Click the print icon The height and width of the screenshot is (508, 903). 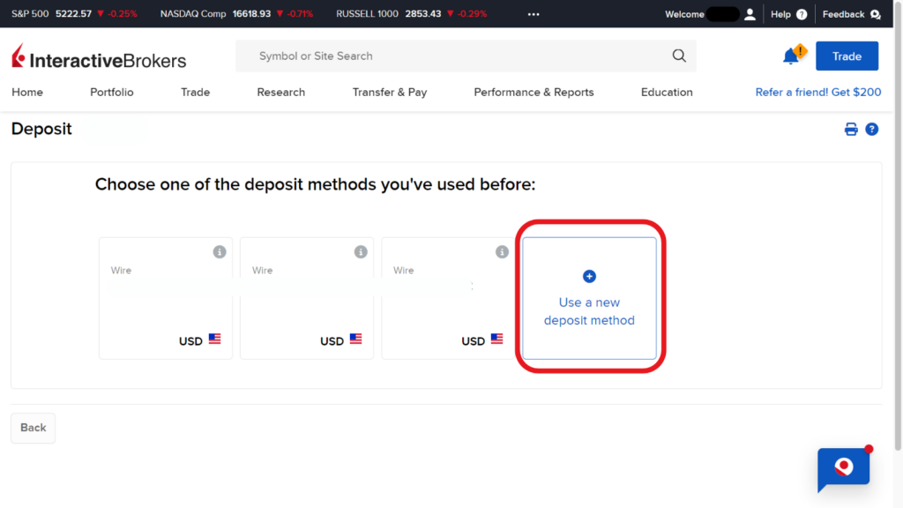click(850, 129)
